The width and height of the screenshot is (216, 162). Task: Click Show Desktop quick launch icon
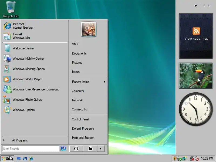[19, 158]
